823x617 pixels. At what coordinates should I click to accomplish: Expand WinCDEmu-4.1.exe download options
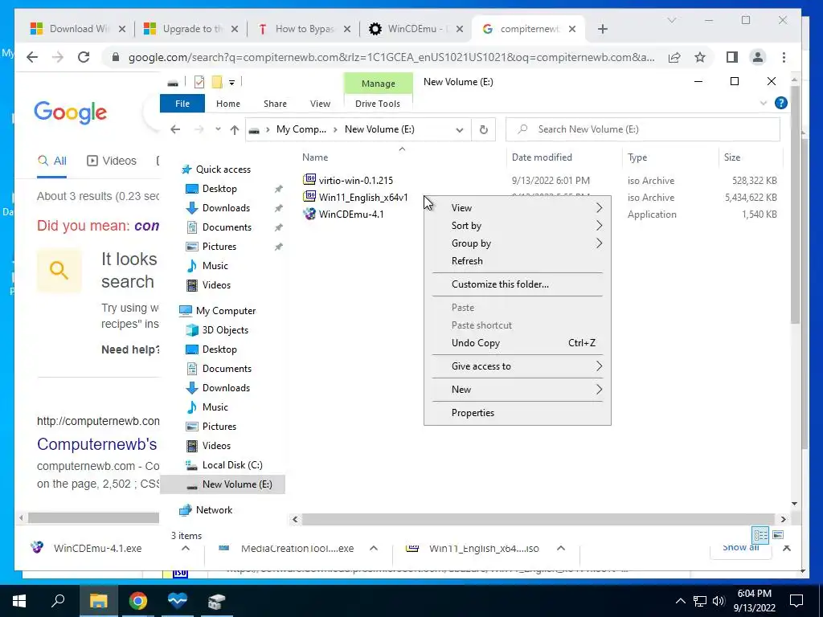(186, 548)
